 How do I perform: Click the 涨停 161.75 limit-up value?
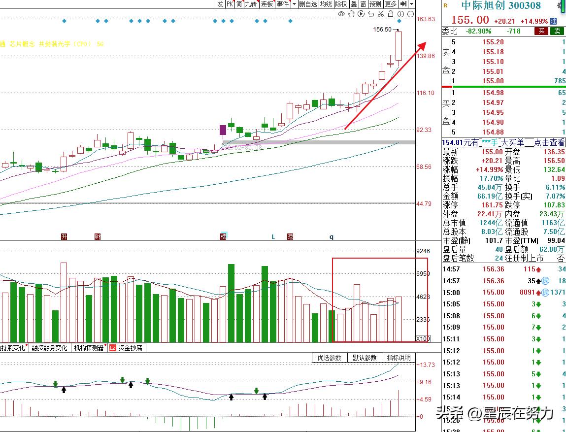(492, 205)
